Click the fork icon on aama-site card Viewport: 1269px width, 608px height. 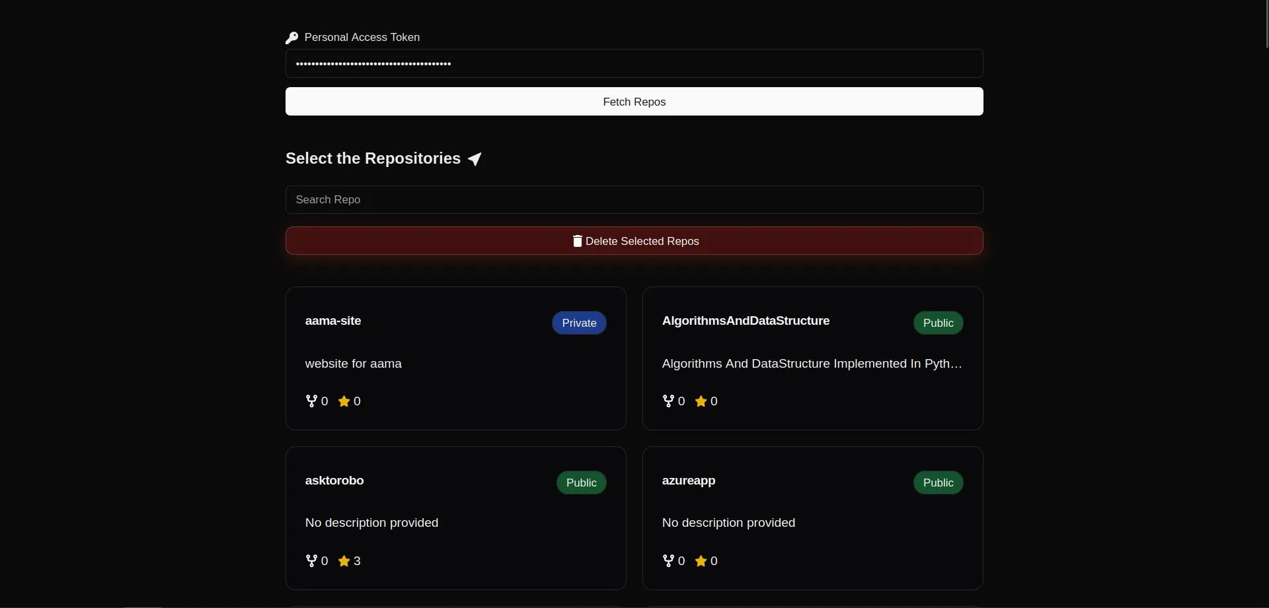(311, 401)
